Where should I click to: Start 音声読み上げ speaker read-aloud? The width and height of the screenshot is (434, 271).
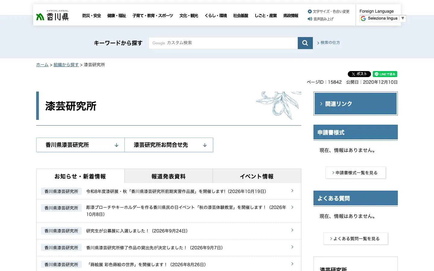[320, 19]
